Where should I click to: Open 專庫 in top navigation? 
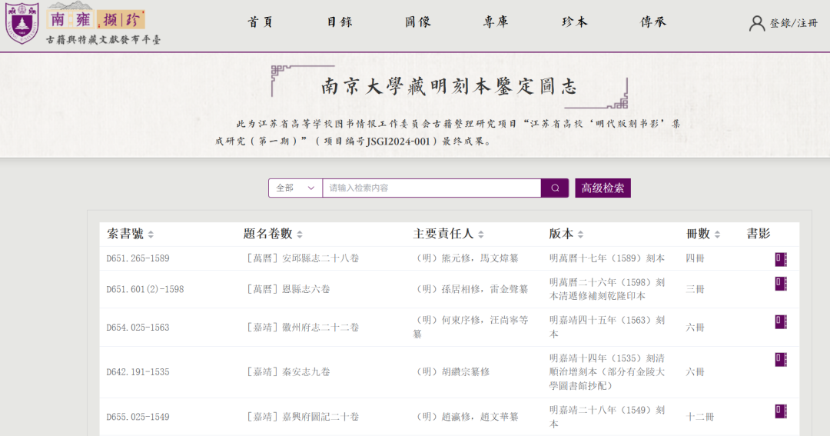pos(496,22)
